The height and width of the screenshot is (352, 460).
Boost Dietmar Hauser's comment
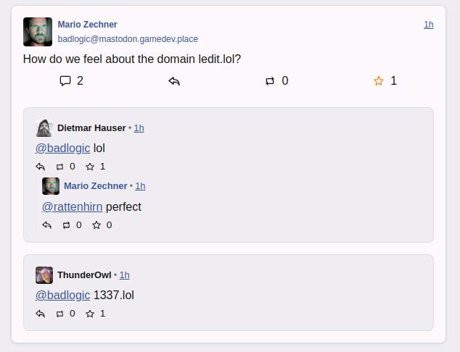point(59,167)
